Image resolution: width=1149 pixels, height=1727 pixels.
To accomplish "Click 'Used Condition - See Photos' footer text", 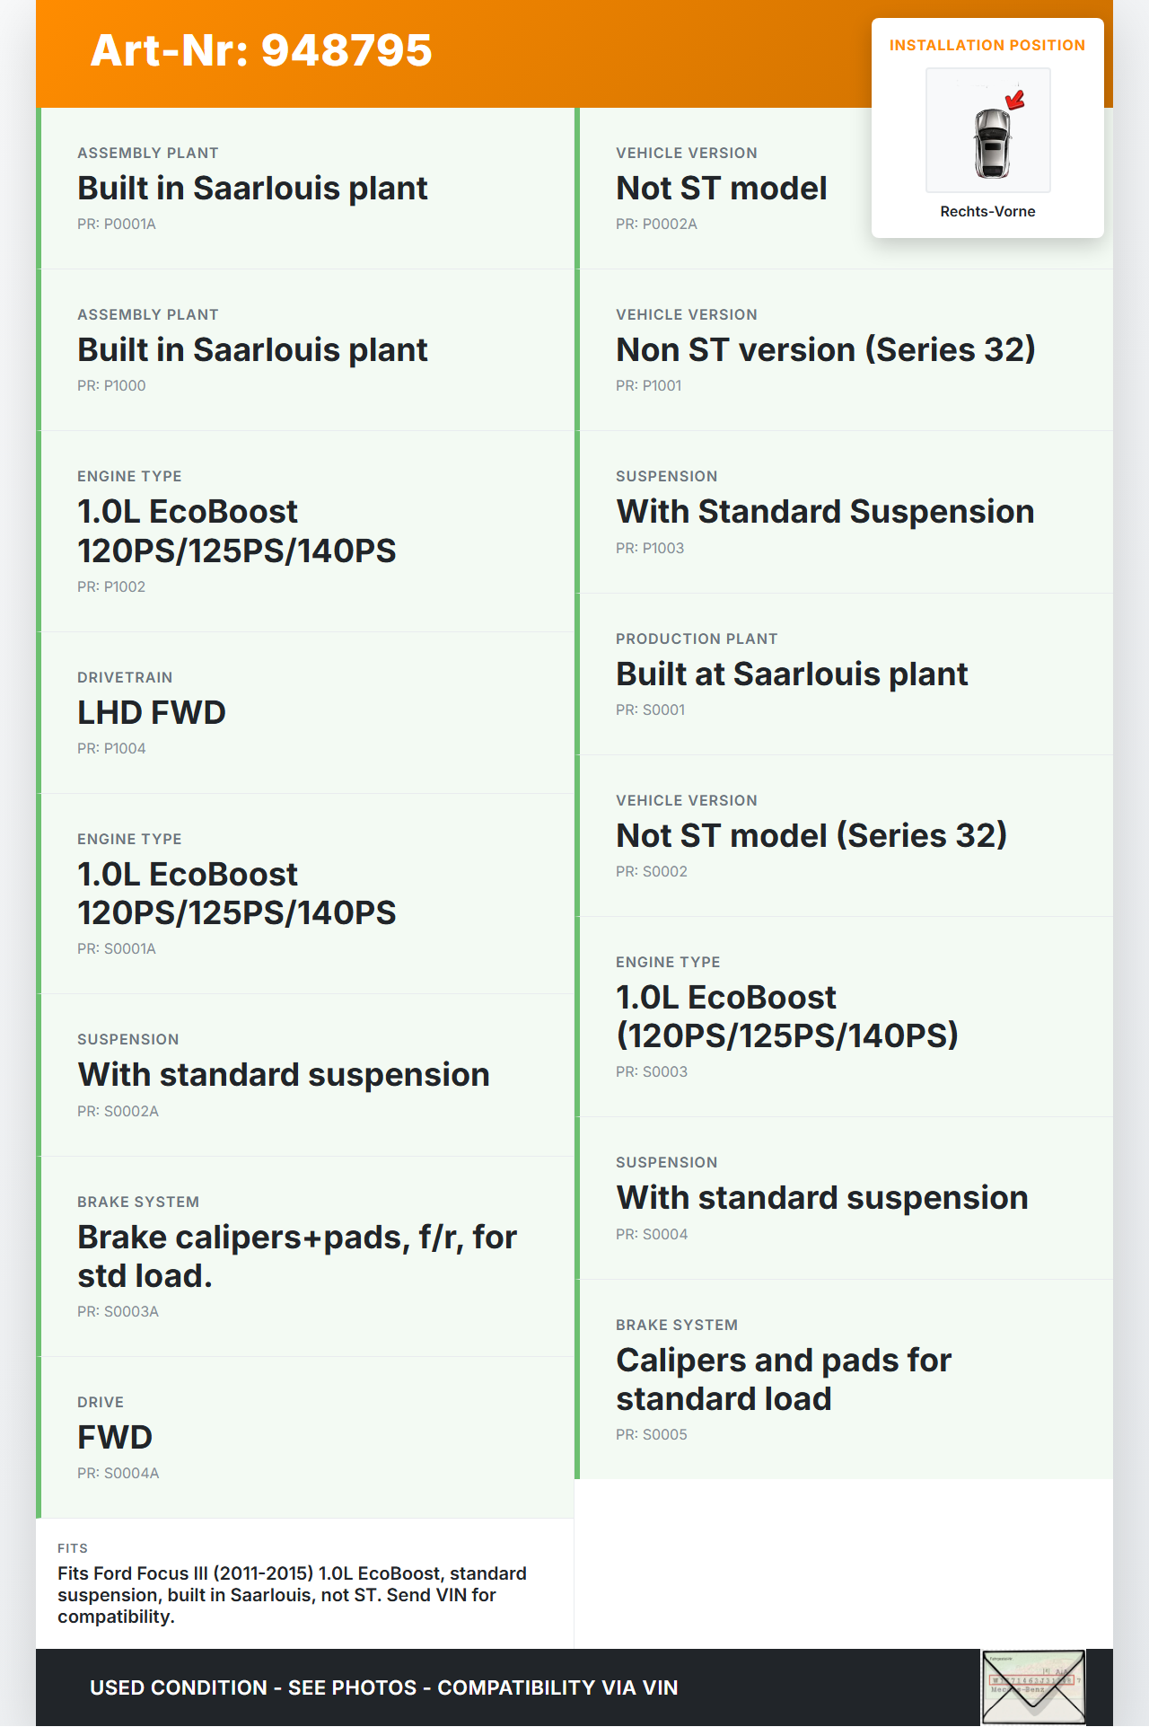I will coord(383,1688).
